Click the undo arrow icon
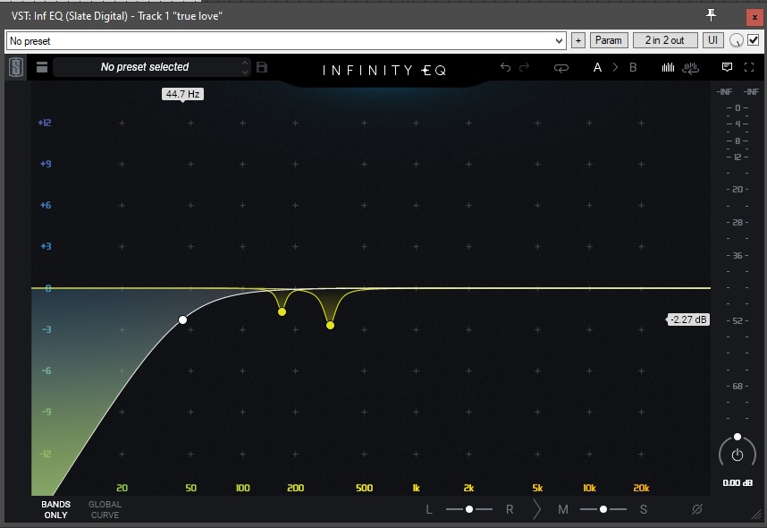 [505, 67]
